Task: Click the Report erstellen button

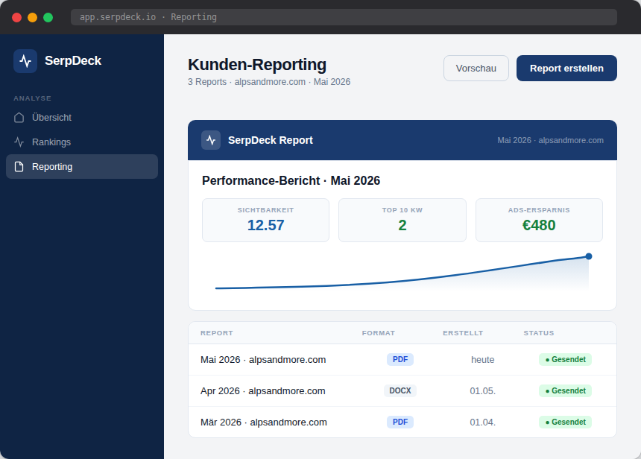Action: tap(566, 69)
